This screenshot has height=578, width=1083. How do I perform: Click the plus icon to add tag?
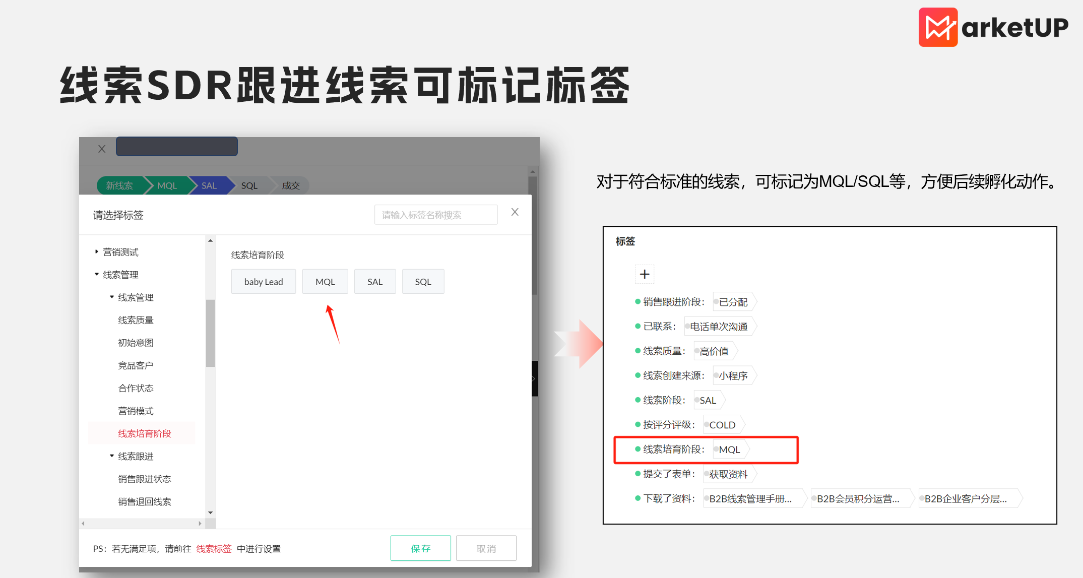click(645, 274)
